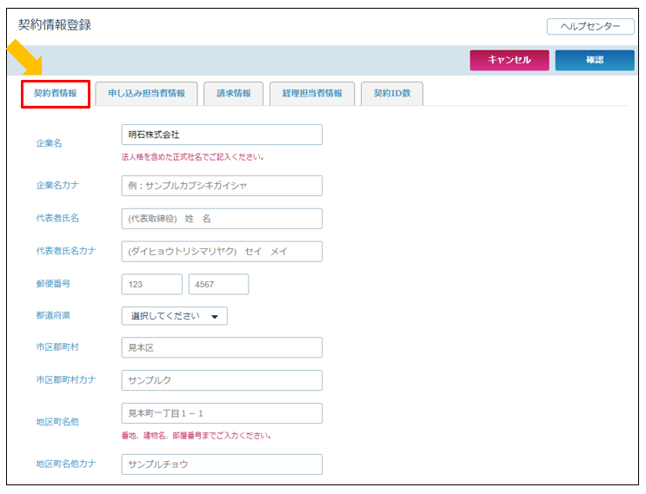Switch to the 申し込み担当者情報 tab

tap(146, 94)
